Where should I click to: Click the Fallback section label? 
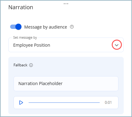(x=21, y=65)
